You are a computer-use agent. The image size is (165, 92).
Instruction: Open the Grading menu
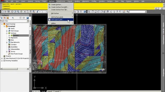pos(77,1)
